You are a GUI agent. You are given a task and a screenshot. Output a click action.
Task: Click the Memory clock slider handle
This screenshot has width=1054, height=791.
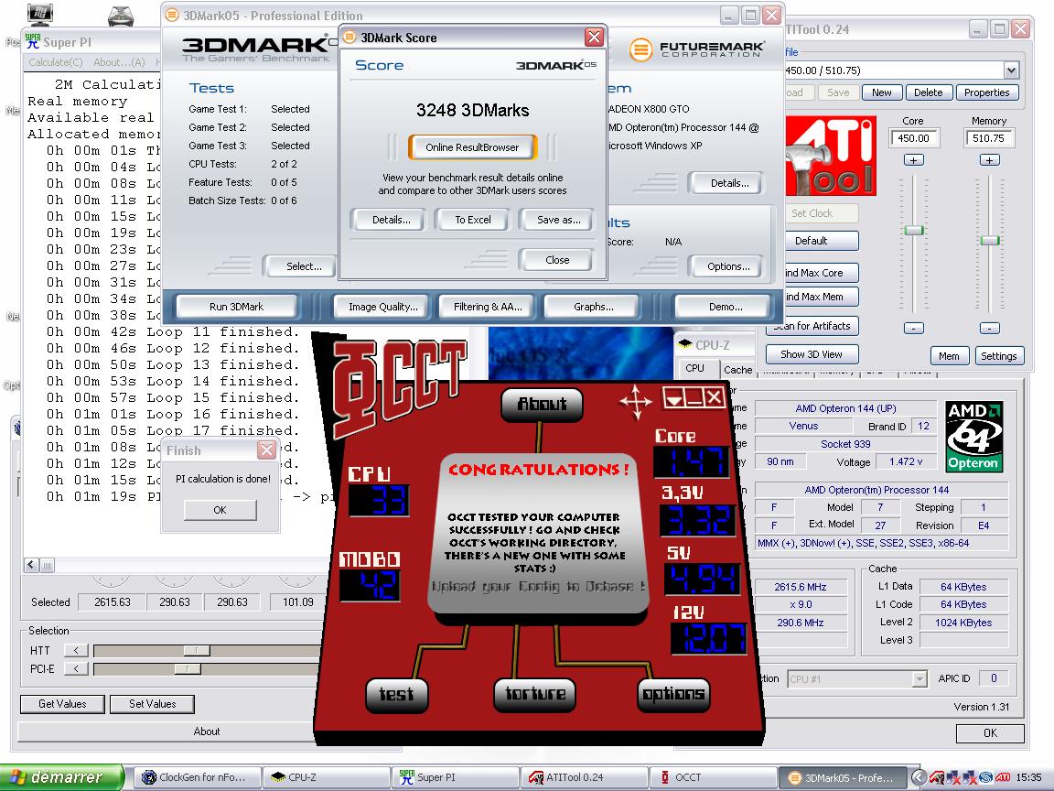tap(989, 240)
